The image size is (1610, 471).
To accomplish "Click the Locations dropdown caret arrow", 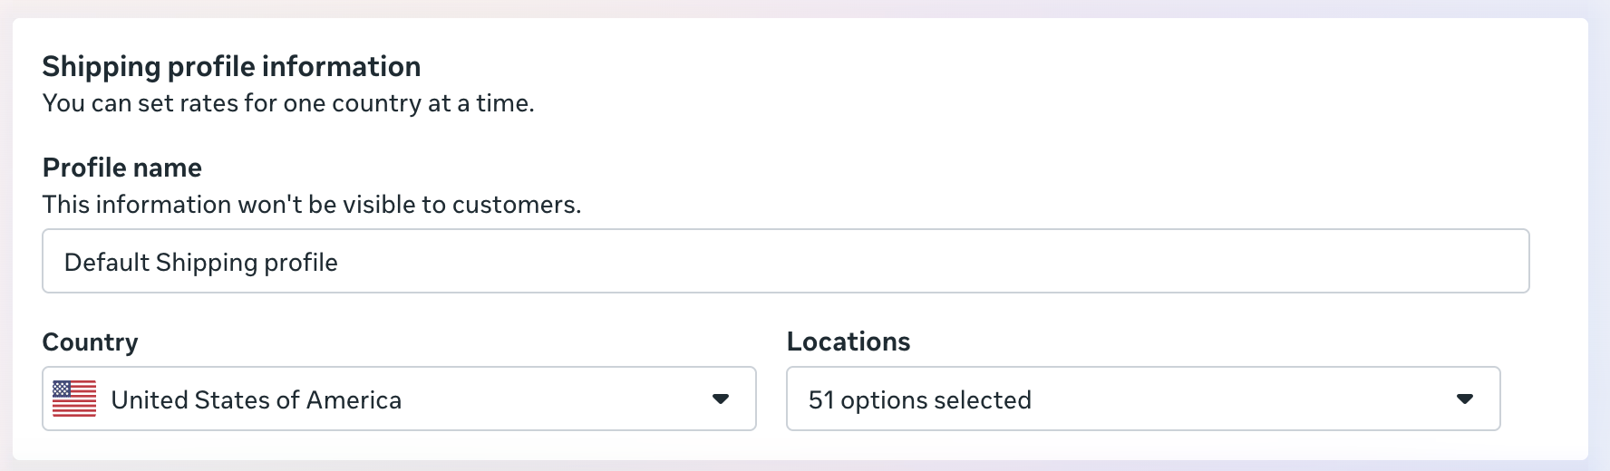I will 1465,399.
